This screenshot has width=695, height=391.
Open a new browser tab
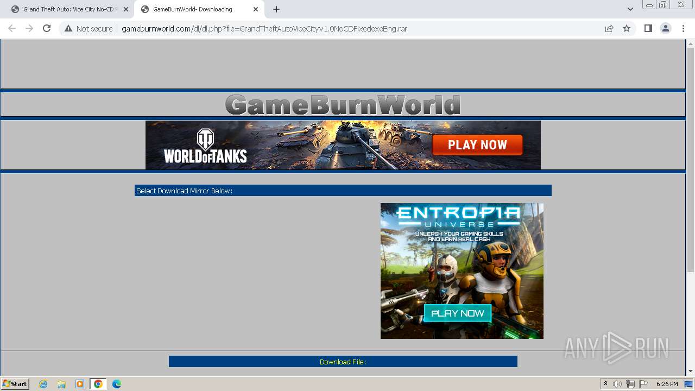pos(276,9)
